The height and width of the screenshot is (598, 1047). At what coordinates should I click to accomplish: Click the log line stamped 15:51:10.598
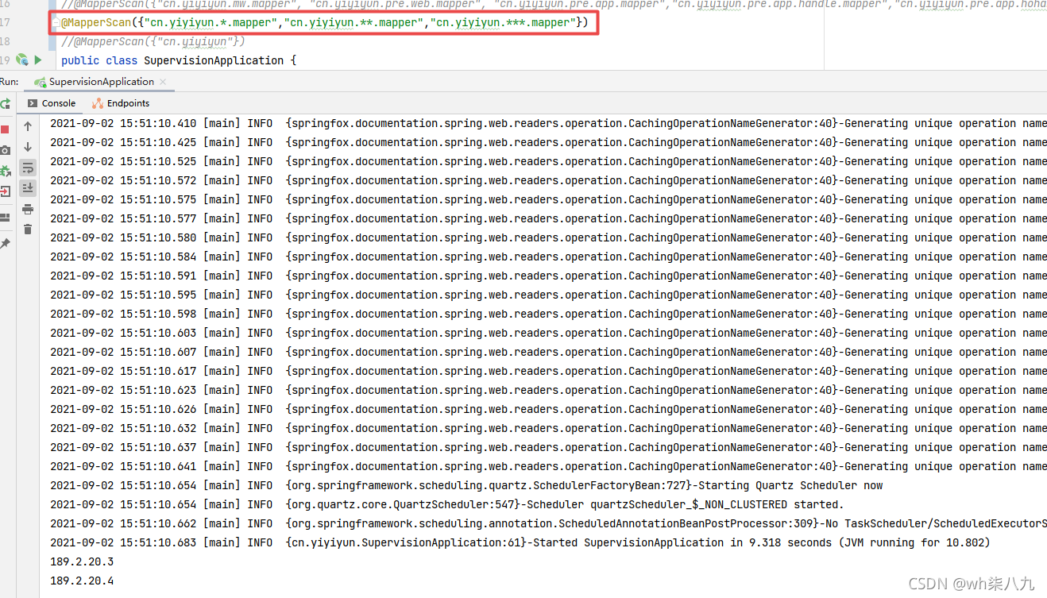pyautogui.click(x=548, y=314)
